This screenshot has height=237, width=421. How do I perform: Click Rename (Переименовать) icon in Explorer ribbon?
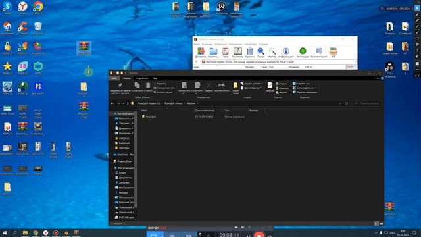[221, 85]
